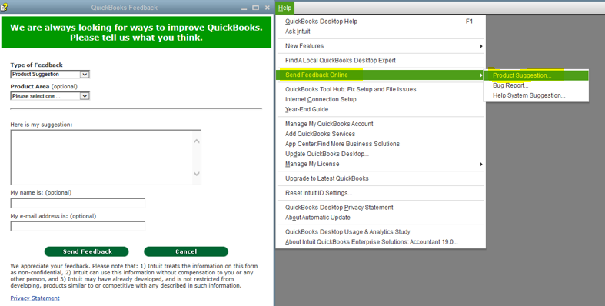Minimize the QuickBooks Feedback window
605x306 pixels.
[244, 8]
